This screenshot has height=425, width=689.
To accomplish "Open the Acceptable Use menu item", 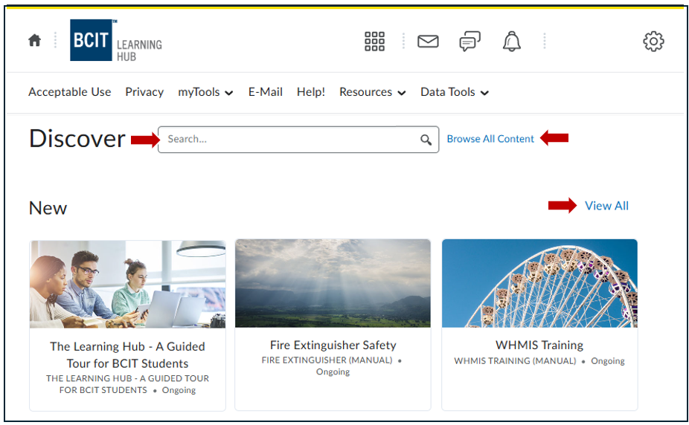I will pos(69,92).
